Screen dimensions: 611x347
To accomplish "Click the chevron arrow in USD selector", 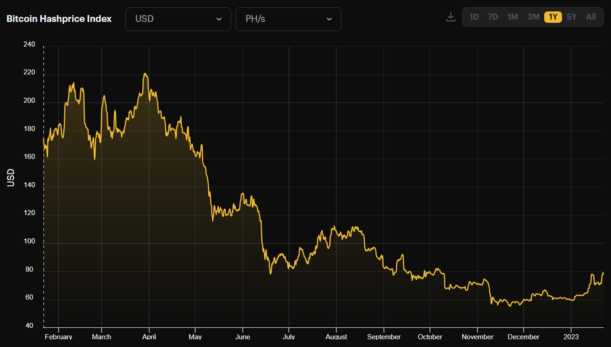I will (x=219, y=19).
